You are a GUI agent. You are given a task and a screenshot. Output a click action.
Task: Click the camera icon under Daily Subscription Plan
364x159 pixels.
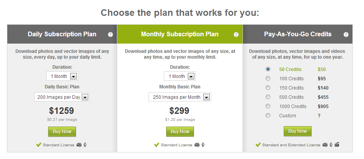click(79, 145)
